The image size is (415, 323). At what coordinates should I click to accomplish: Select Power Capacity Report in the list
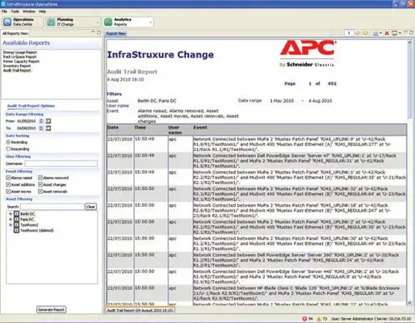tap(21, 61)
